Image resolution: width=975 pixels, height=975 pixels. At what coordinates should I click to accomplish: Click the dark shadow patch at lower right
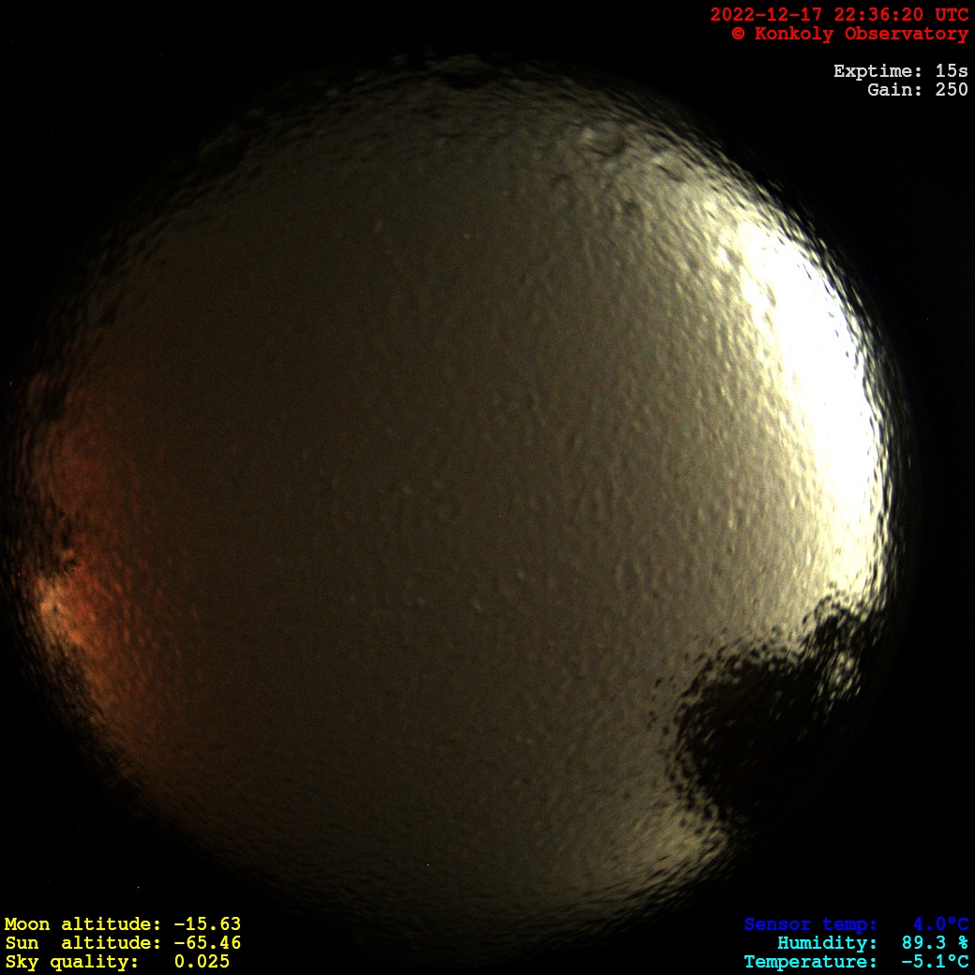[750, 722]
